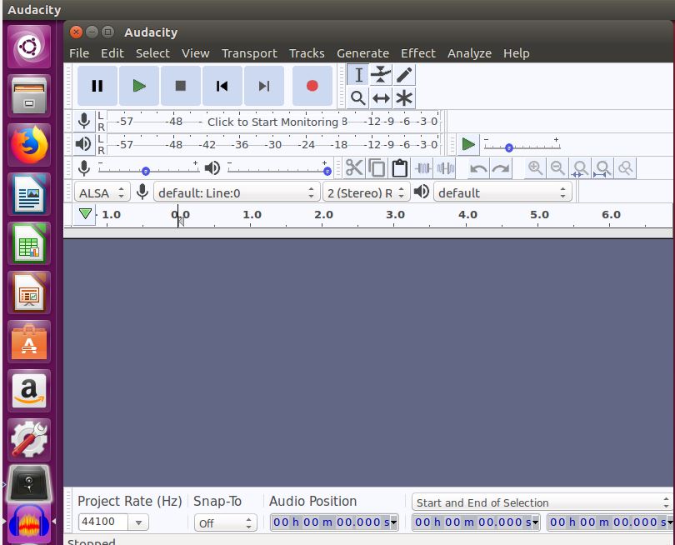Click the Fit project in window icon
Image resolution: width=675 pixels, height=545 pixels.
point(602,167)
